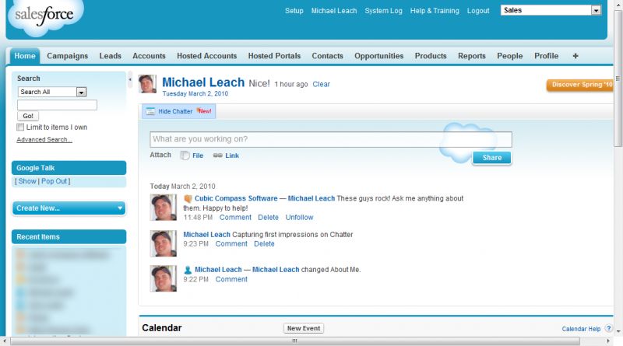The height and width of the screenshot is (346, 623).
Task: Click the Share button
Action: 492,158
